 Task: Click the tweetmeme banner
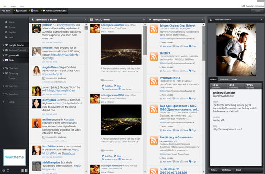pos(14,157)
